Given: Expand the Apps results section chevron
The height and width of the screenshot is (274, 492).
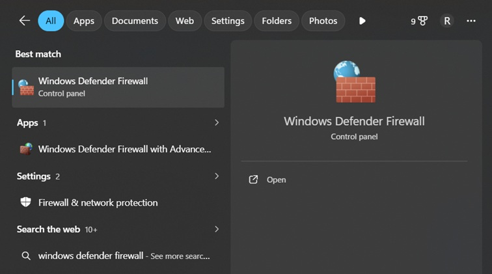Looking at the screenshot, I should point(217,122).
